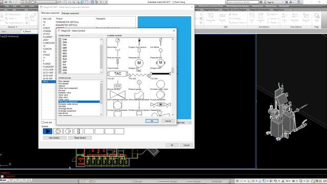The height and width of the screenshot is (184, 327).
Task: Select the Pumpe circle symbol
Action: coord(160,96)
